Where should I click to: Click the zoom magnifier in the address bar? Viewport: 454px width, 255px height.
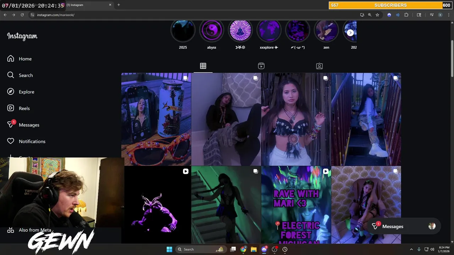point(370,15)
